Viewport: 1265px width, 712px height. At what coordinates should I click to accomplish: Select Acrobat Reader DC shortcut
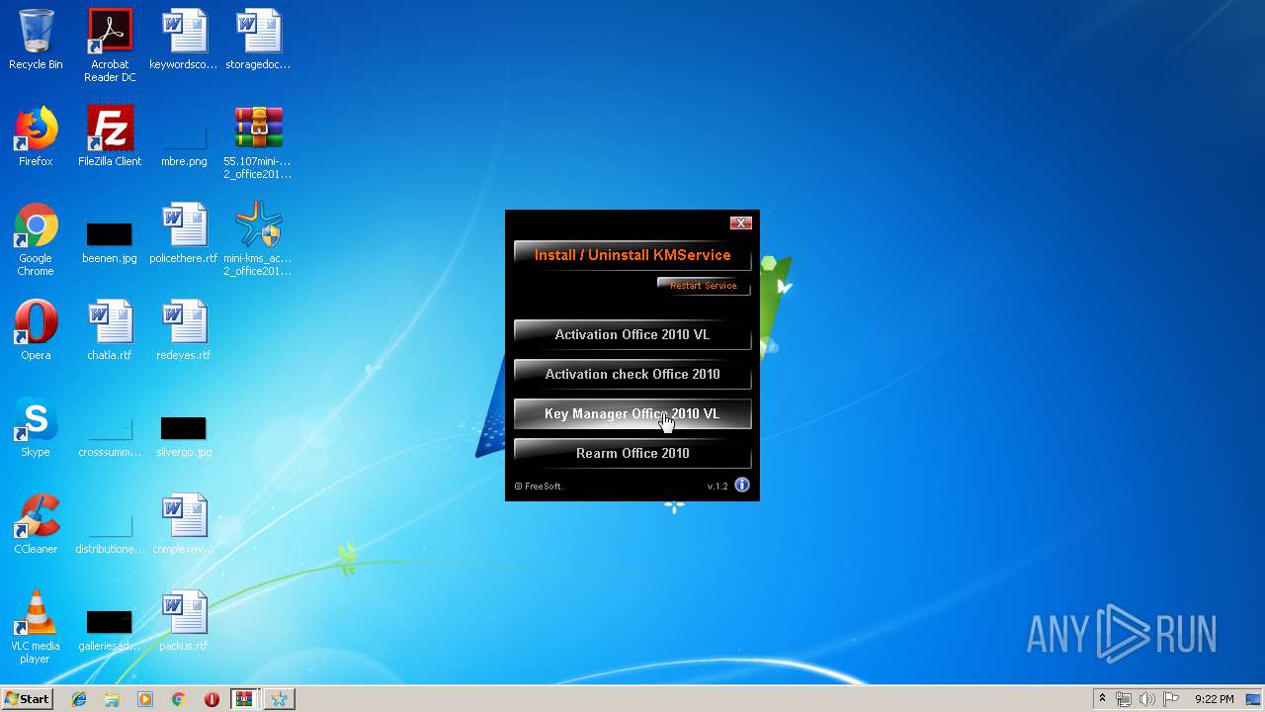[x=110, y=45]
